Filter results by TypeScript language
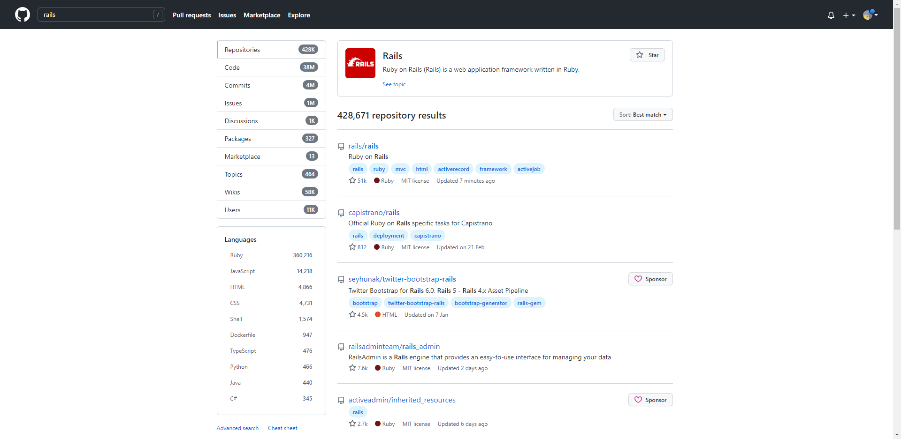Screen dimensions: 901x439 271,351
